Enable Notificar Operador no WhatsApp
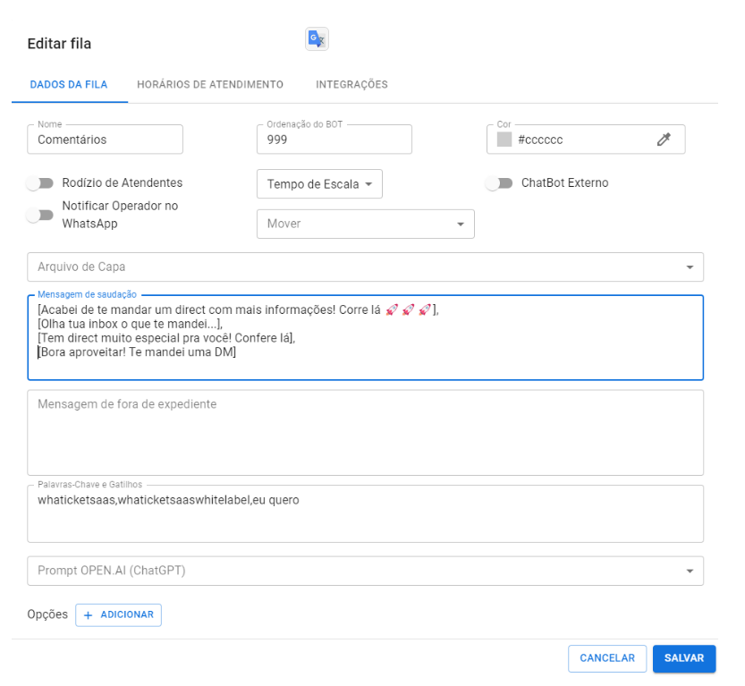This screenshot has height=686, width=745. point(40,216)
